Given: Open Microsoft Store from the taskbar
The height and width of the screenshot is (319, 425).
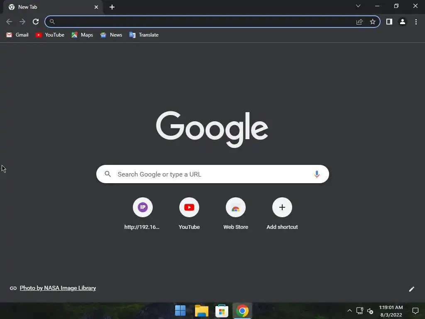Looking at the screenshot, I should [x=222, y=311].
